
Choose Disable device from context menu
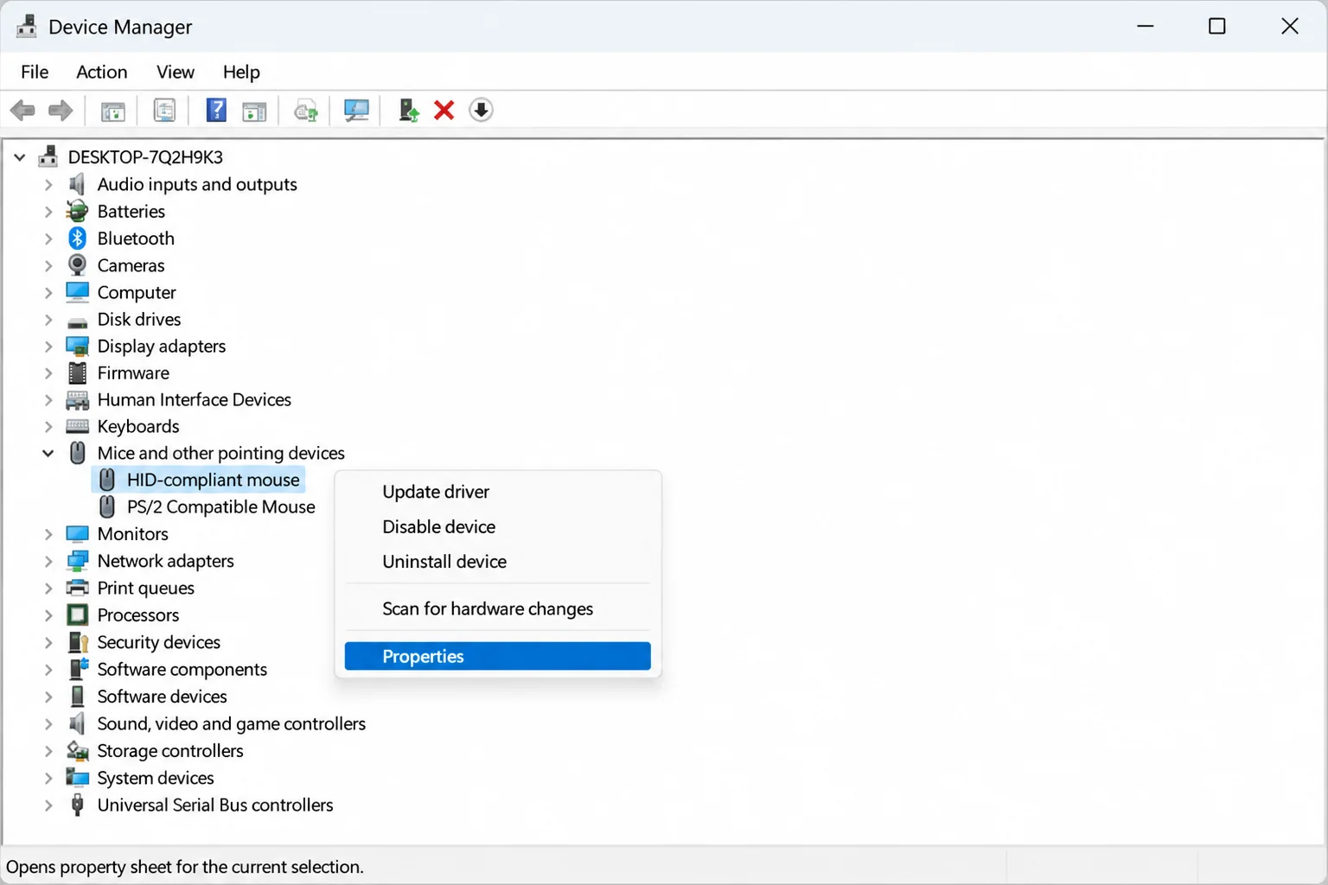click(497, 527)
